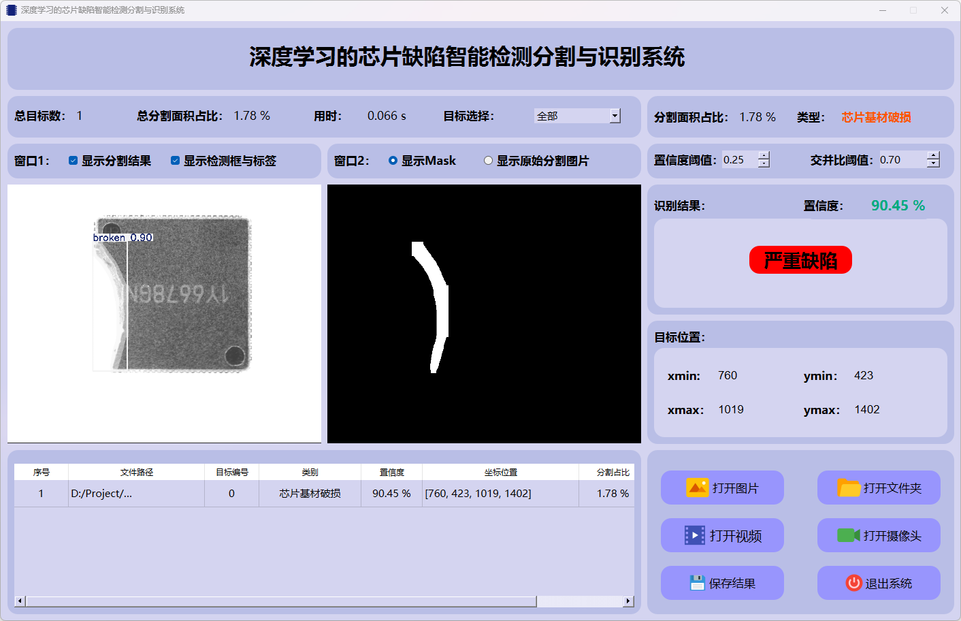
Task: Open the 目标选择 dropdown showing 全部
Action: coord(615,116)
